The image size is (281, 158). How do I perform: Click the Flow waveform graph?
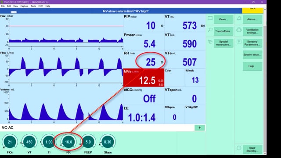pyautogui.click(x=66, y=69)
